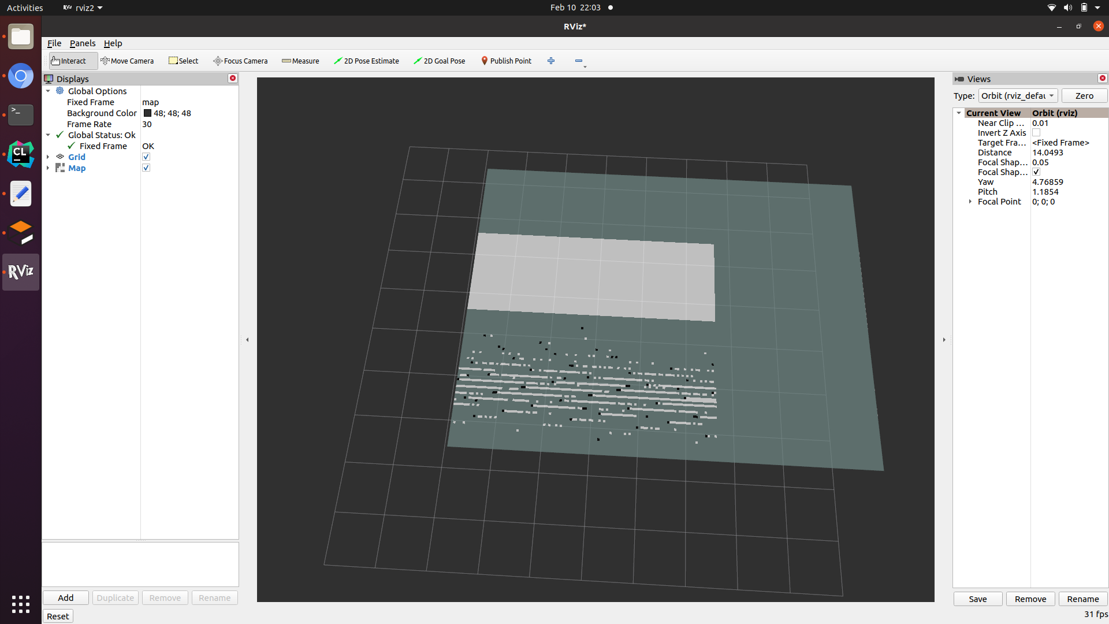Activate the Publish Point tool
The image size is (1109, 624).
coord(506,61)
